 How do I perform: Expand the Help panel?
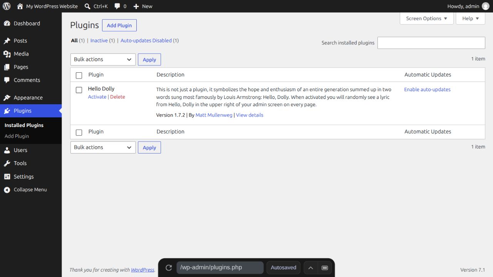(471, 18)
